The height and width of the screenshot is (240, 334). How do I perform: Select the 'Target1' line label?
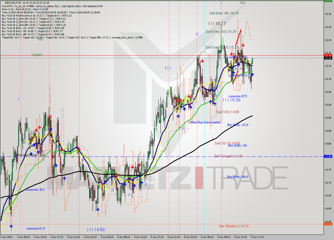[37, 55]
